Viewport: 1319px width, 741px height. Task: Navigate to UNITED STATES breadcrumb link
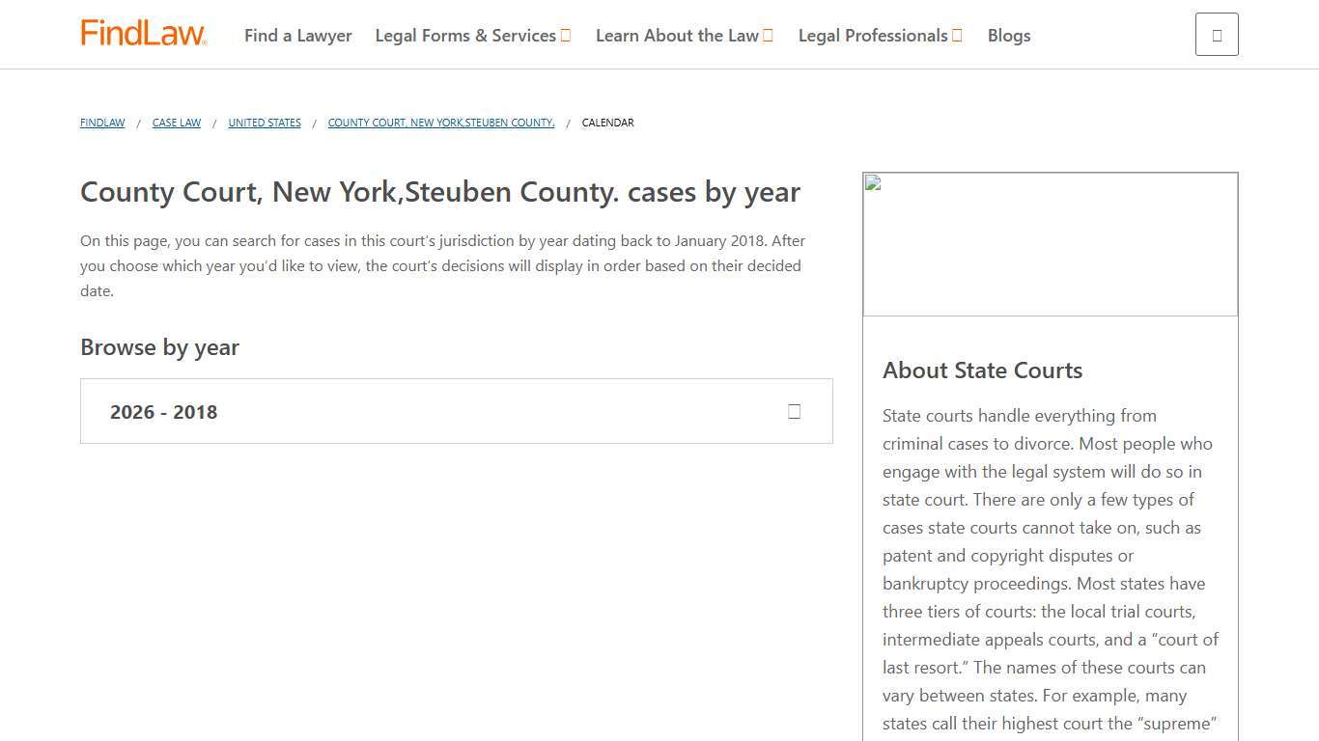point(264,123)
